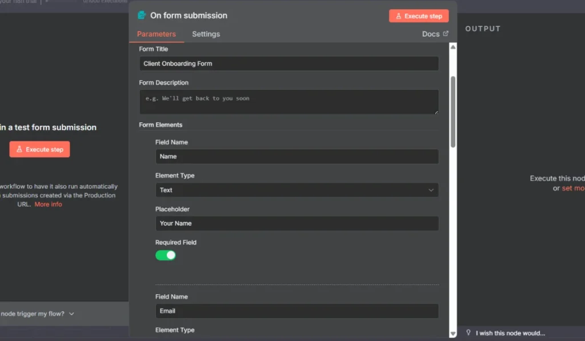585x341 pixels.
Task: Click the form trigger icon beside the node title
Action: pos(142,15)
